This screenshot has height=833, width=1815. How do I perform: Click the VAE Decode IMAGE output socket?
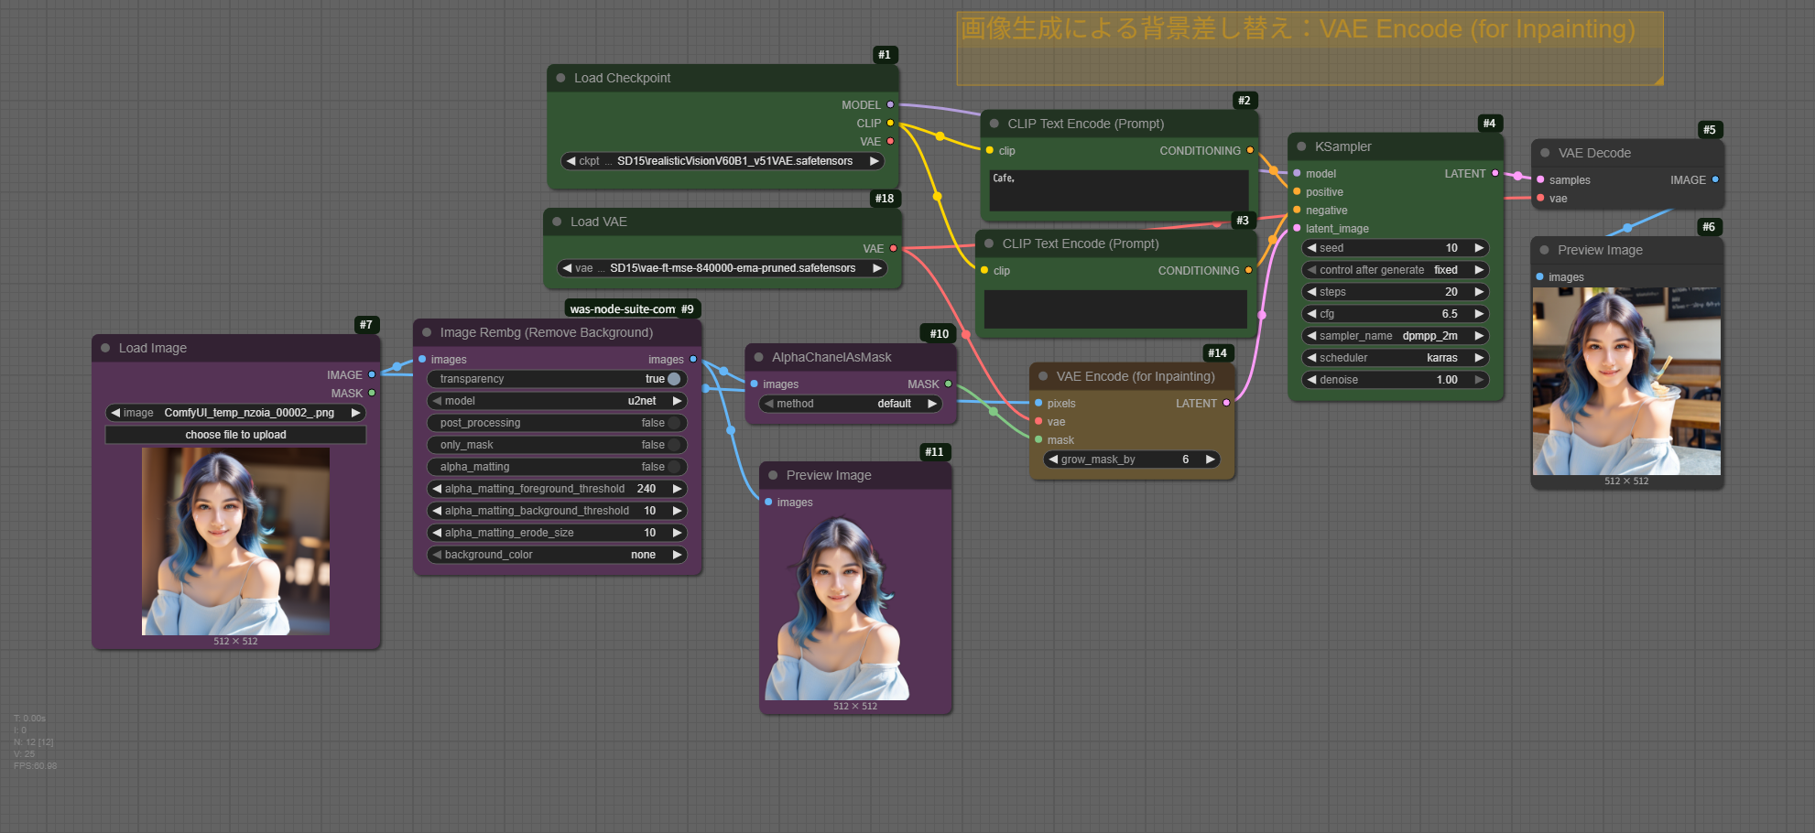(1714, 180)
